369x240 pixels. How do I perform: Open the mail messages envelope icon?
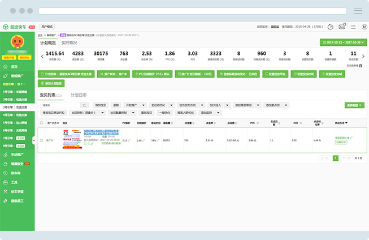[342, 27]
